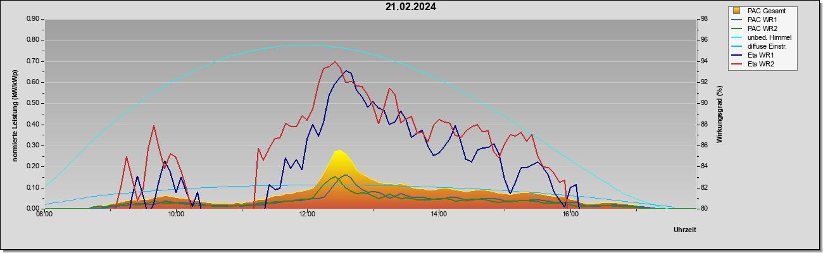Click the 08:00 tick on time axis
Screen dimensions: 823x253
click(44, 214)
